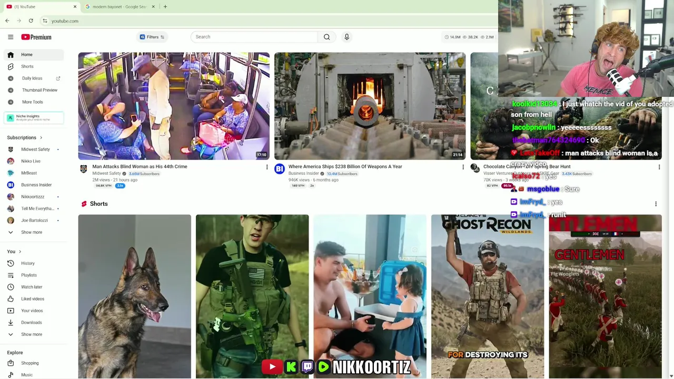Click the address bar youtube.com
The height and width of the screenshot is (379, 674).
65,21
